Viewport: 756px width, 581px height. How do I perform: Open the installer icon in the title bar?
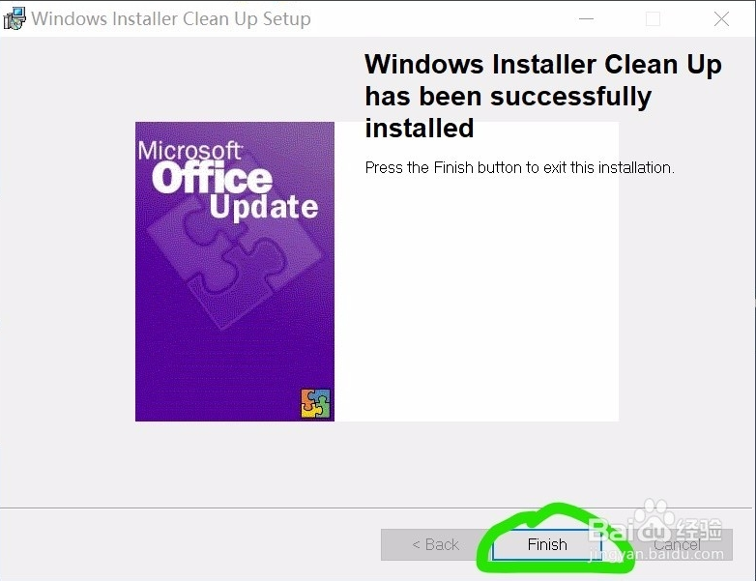click(x=14, y=18)
